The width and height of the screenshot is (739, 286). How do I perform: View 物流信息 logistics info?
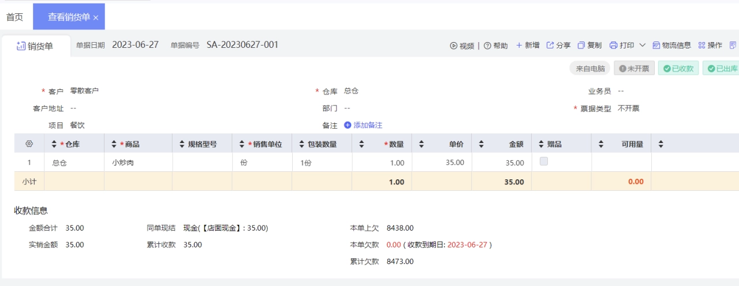pos(671,45)
